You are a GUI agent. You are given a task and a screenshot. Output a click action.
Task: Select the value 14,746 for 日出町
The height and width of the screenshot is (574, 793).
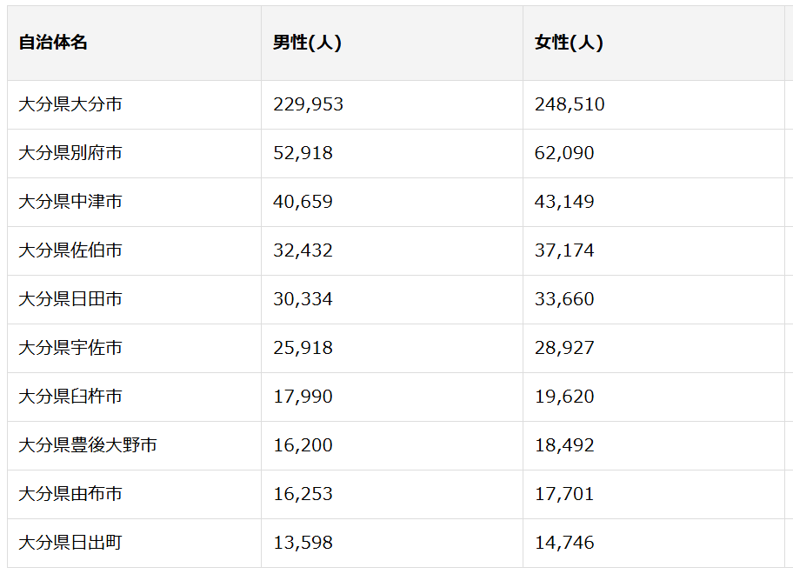tap(564, 544)
